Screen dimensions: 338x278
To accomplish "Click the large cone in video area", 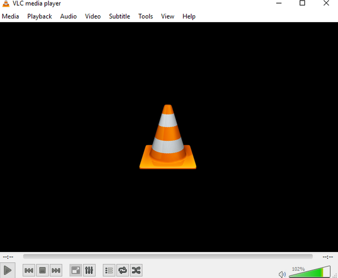I will (168, 137).
